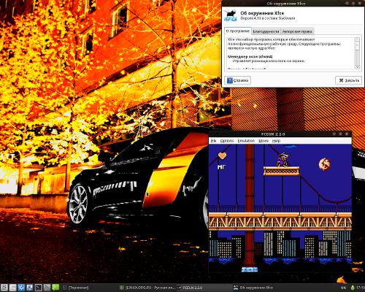
Task: Click the Xfce mouse logo in the dialog
Action: click(230, 15)
